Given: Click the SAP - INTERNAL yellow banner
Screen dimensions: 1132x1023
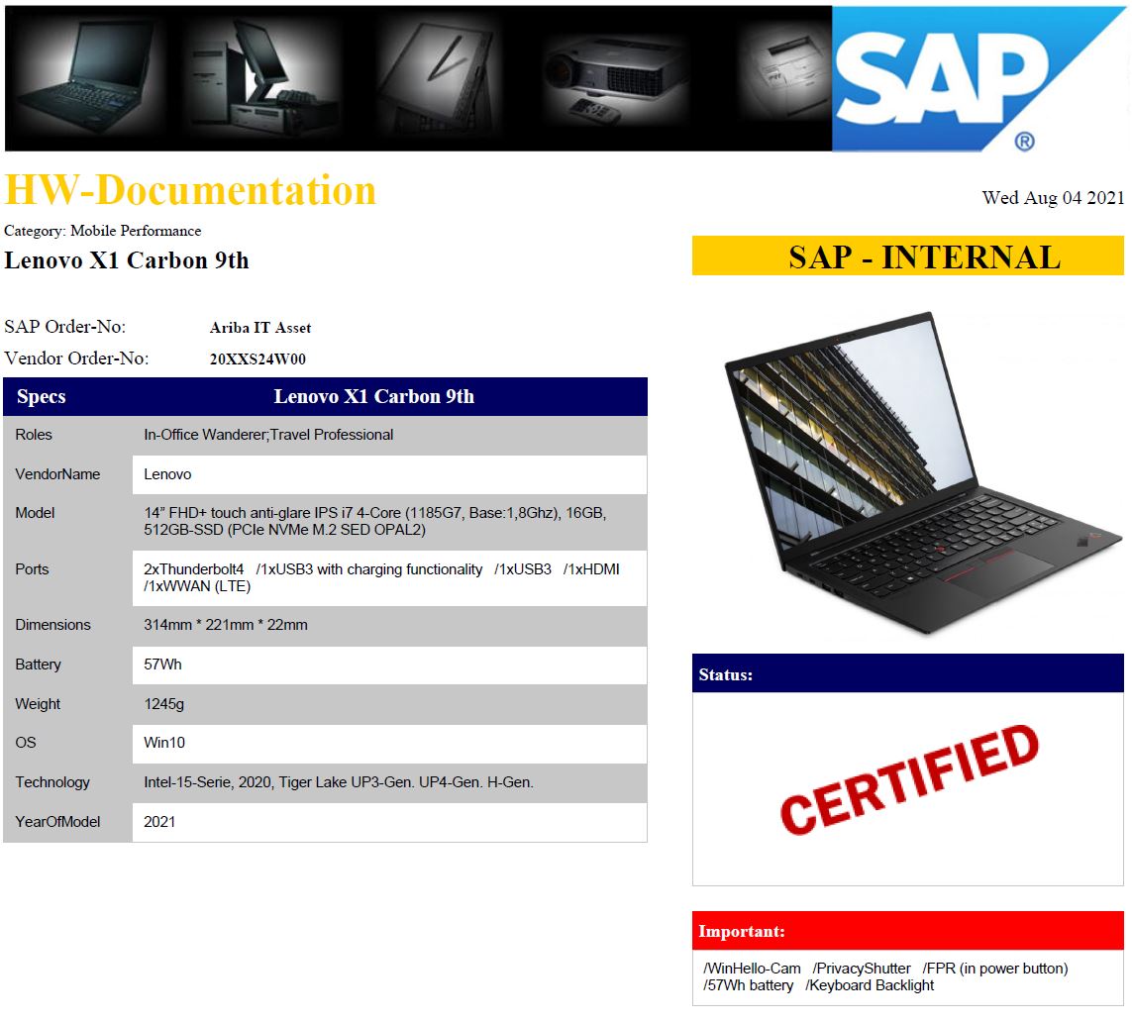Looking at the screenshot, I should tap(908, 256).
